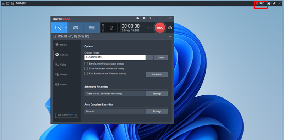Click the camera icon on recording frame bar
This screenshot has height=140, width=284.
269,3
